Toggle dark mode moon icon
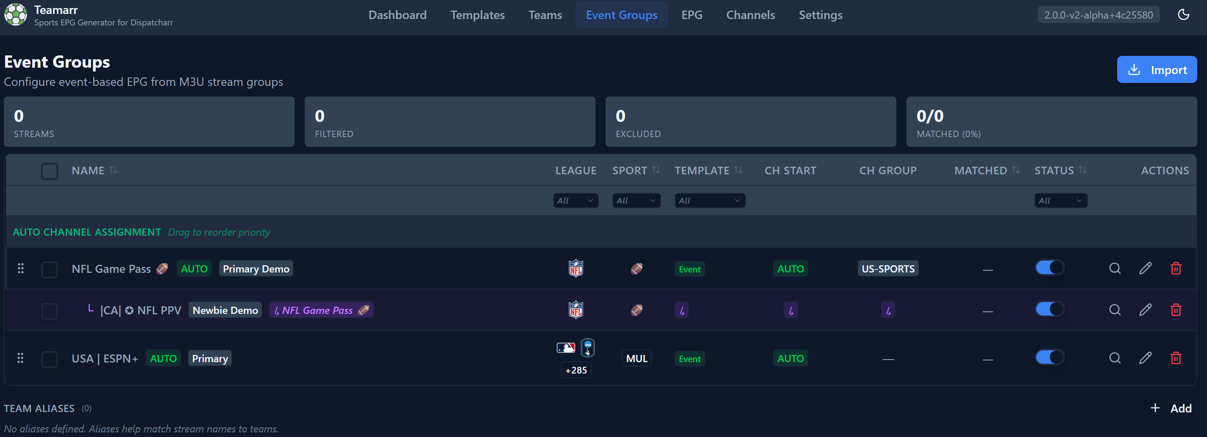 point(1183,14)
